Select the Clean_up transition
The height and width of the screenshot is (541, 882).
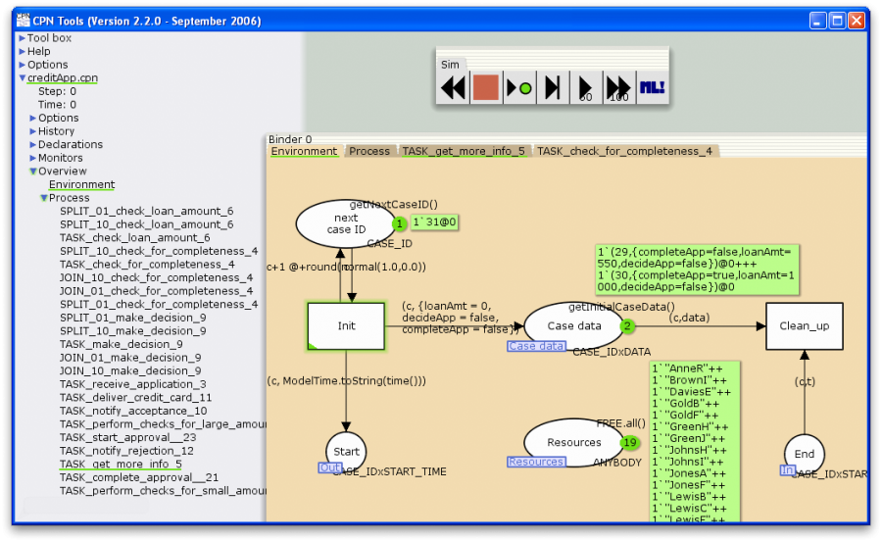804,326
